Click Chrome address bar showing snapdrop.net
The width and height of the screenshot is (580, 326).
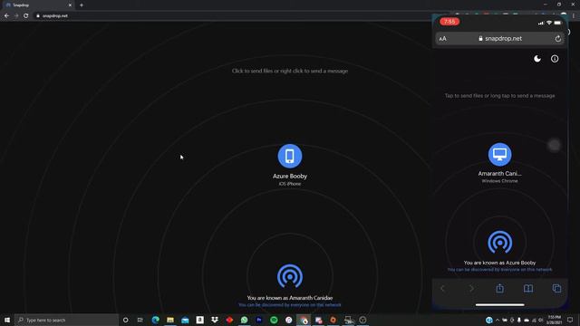[x=237, y=16]
